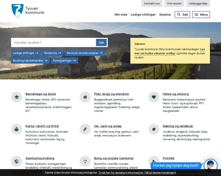Click the Ledige stillinger shortcut chip
The image size is (221, 176).
[x=26, y=53]
